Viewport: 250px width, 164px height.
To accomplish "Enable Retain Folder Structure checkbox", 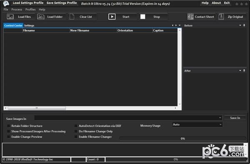I will [x=8, y=126].
